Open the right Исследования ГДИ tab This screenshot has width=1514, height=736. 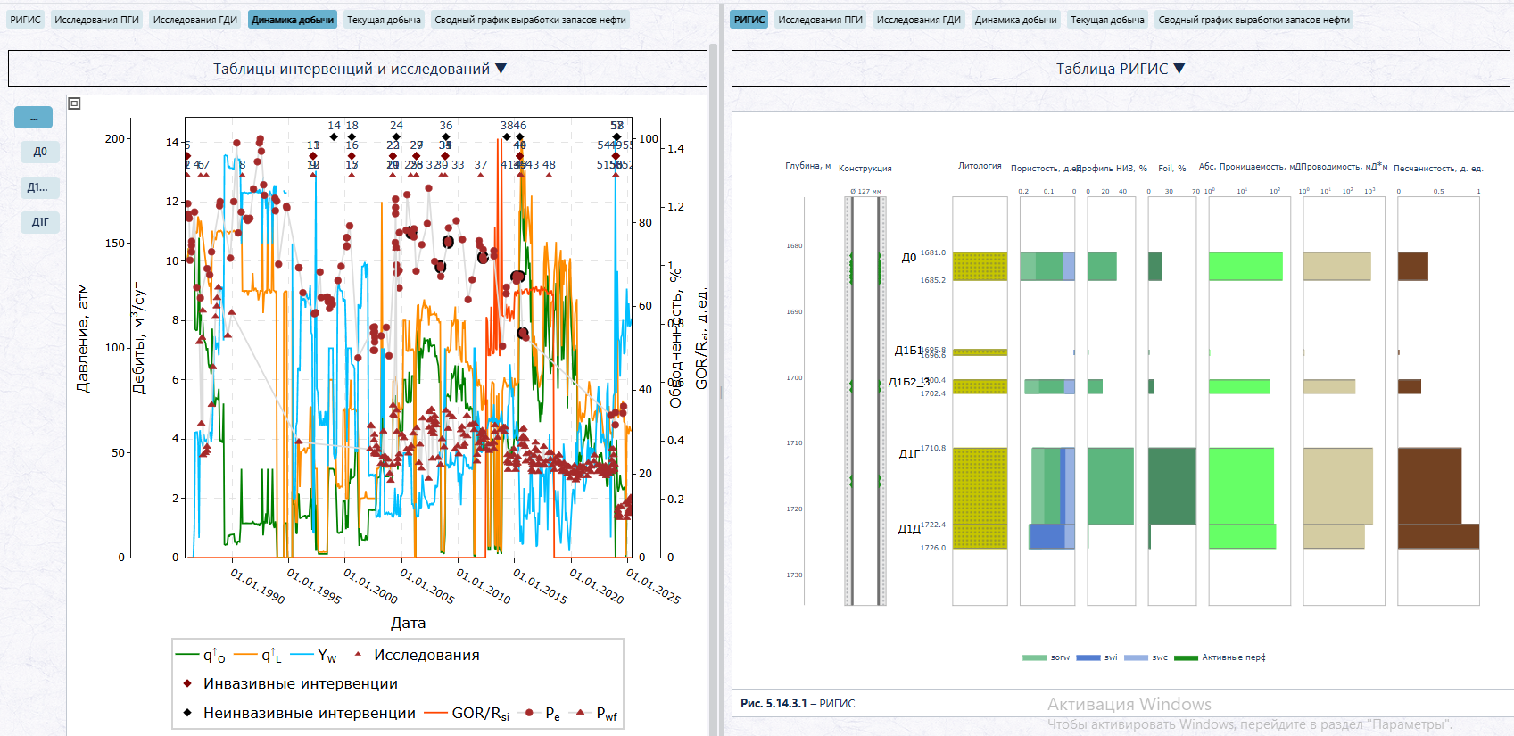pos(918,20)
